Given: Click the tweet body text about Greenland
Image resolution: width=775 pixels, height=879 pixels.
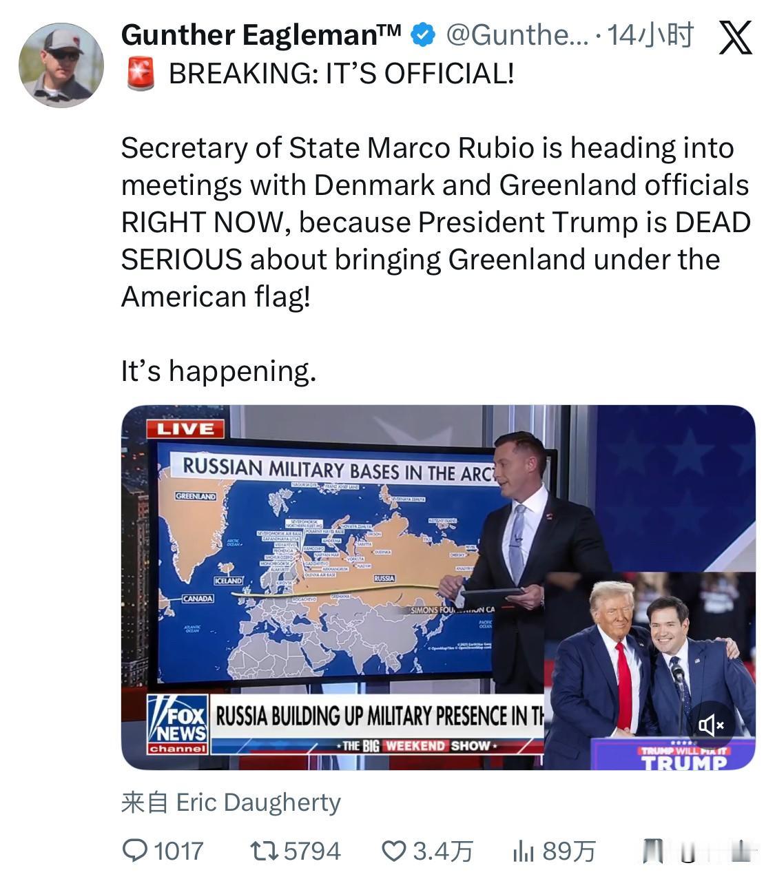Looking at the screenshot, I should pos(435,222).
